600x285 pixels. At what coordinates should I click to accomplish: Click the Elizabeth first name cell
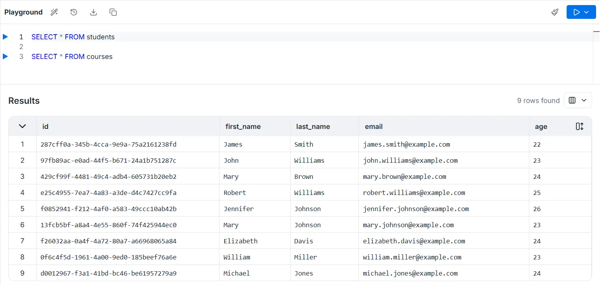pyautogui.click(x=241, y=241)
